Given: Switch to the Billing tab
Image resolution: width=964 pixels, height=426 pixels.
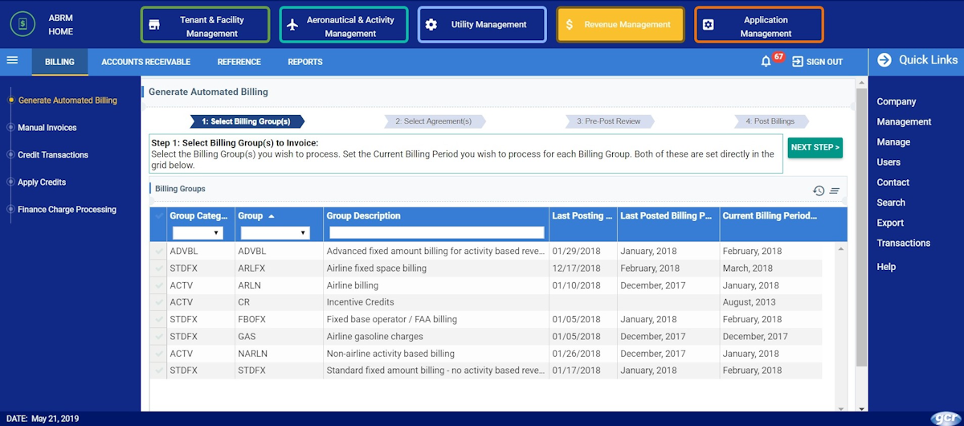Looking at the screenshot, I should (60, 62).
